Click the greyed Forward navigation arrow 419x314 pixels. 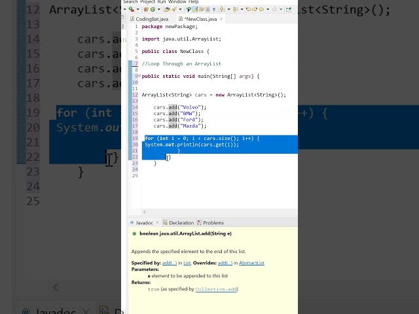click(x=274, y=9)
